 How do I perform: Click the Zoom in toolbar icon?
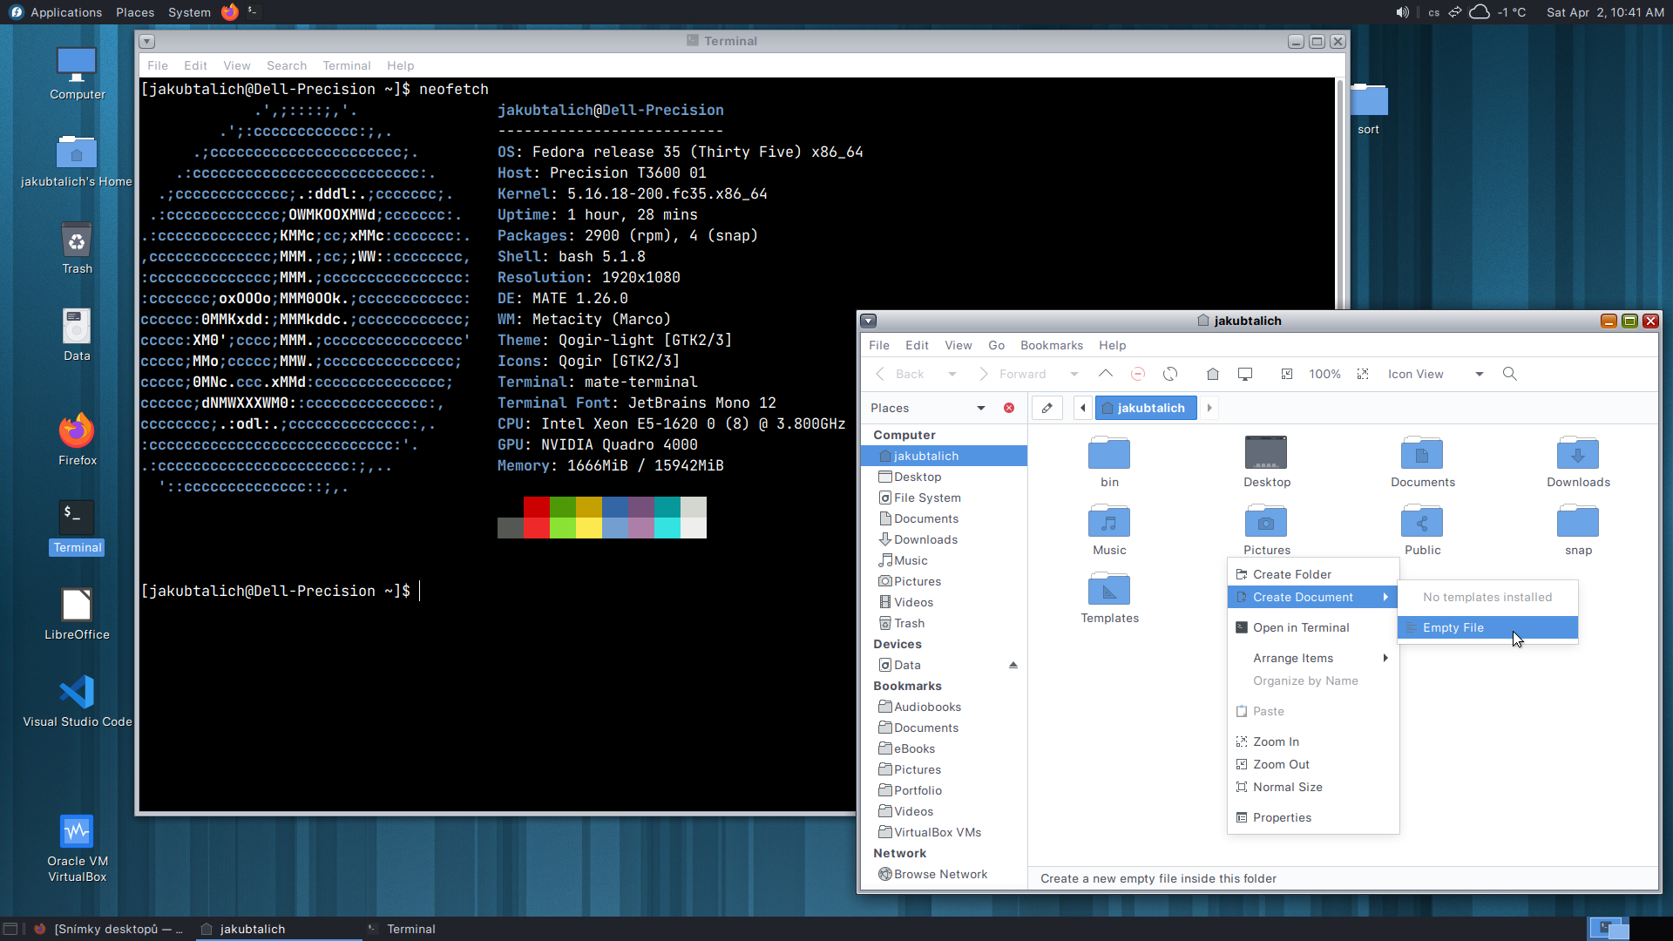(x=1363, y=374)
